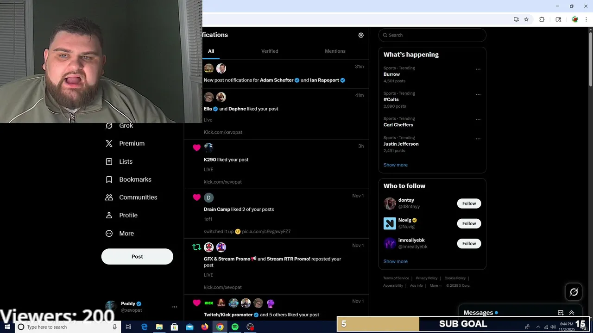Click 'K290 liked your post' text
Viewport: 593px width, 333px height.
click(226, 160)
